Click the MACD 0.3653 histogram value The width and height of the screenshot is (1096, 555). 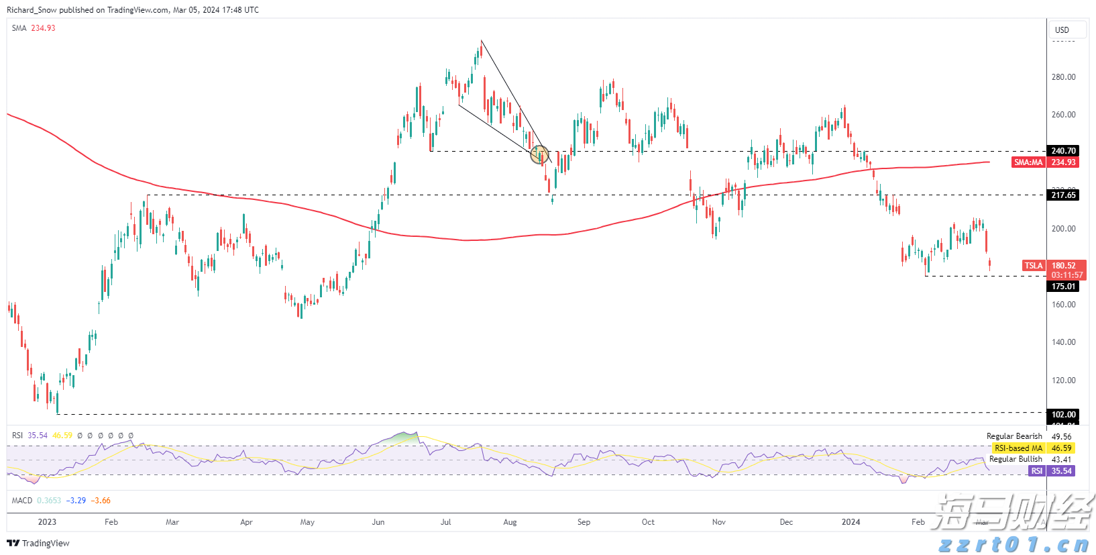(49, 501)
